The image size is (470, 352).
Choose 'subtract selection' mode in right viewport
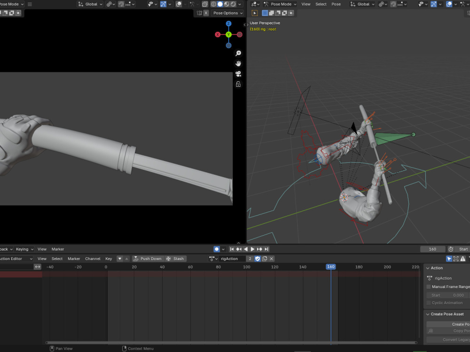(x=278, y=13)
